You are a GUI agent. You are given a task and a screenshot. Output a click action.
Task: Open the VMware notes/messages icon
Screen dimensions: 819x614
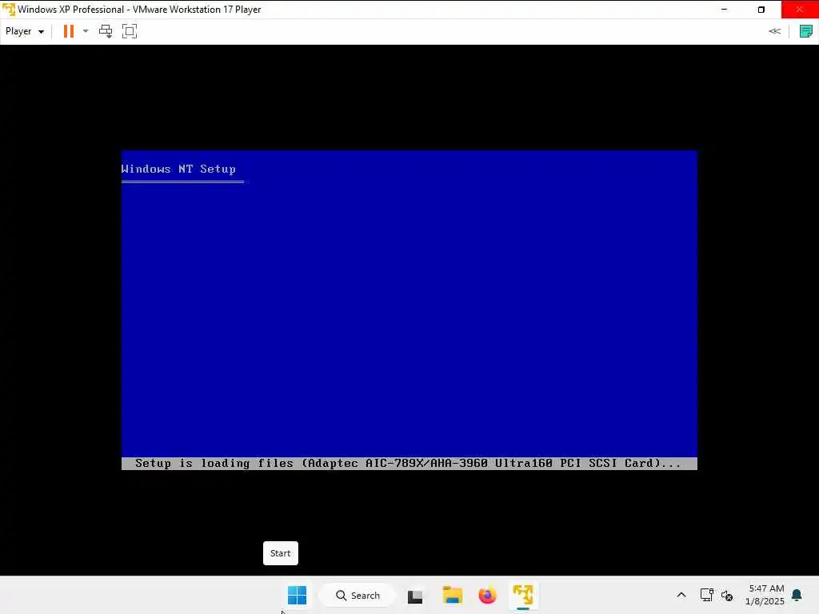pos(806,31)
